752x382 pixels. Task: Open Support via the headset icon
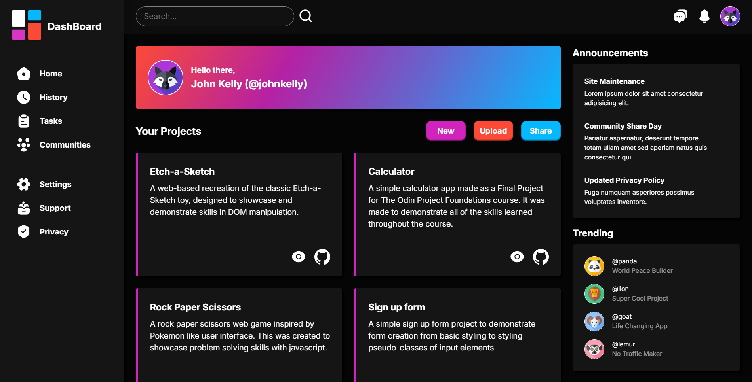point(24,208)
